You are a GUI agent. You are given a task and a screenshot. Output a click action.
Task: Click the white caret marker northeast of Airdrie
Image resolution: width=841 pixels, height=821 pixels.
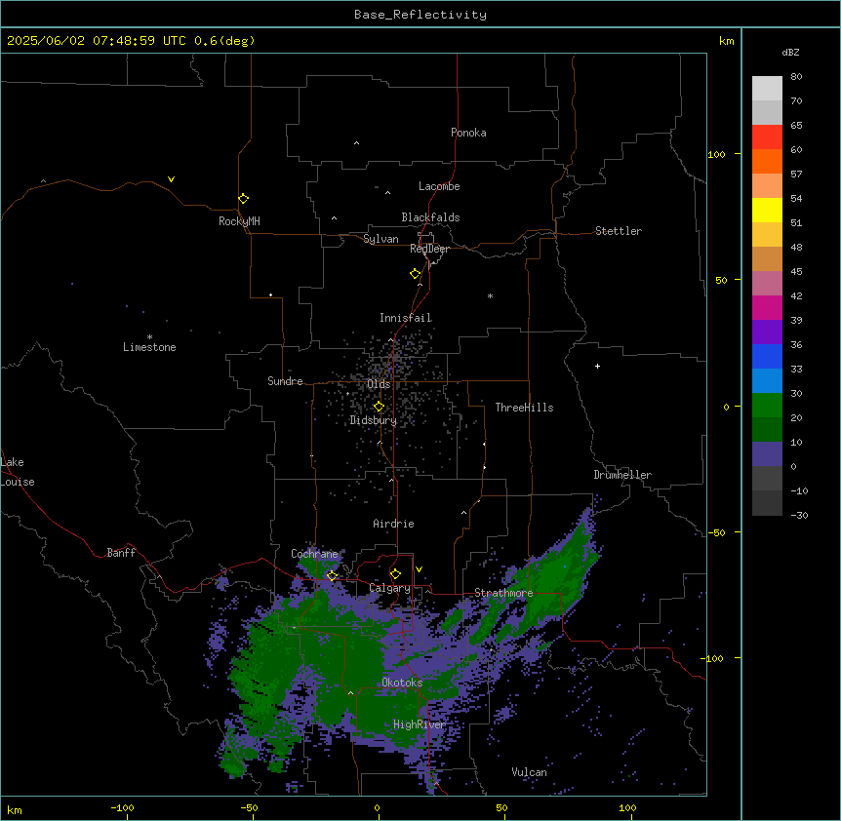(x=464, y=513)
